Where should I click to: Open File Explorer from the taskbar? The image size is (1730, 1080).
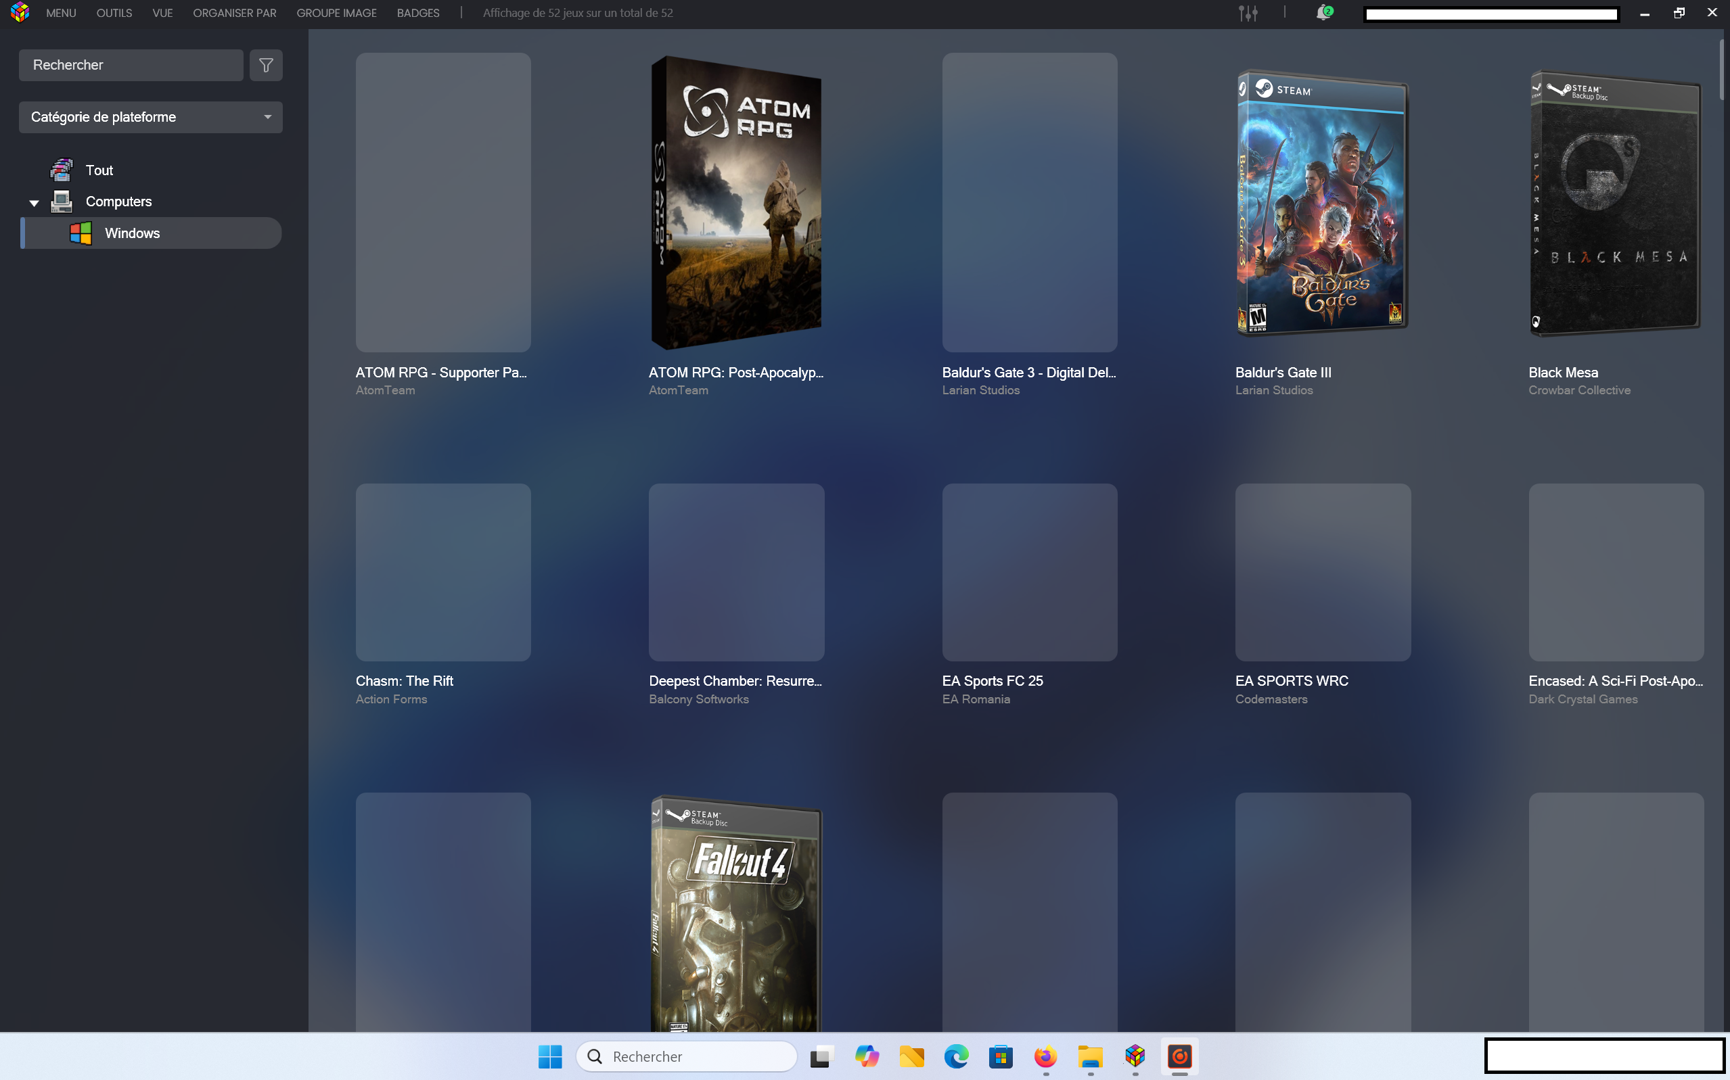click(1091, 1056)
